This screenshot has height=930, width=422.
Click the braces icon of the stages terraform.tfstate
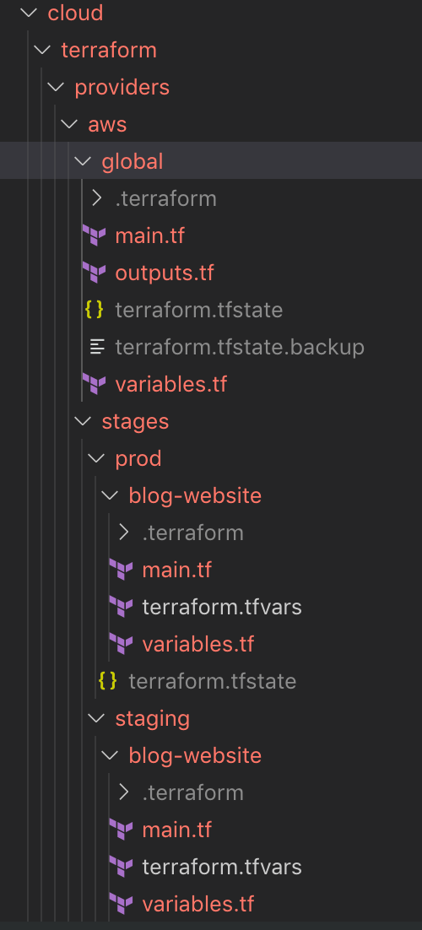point(107,681)
